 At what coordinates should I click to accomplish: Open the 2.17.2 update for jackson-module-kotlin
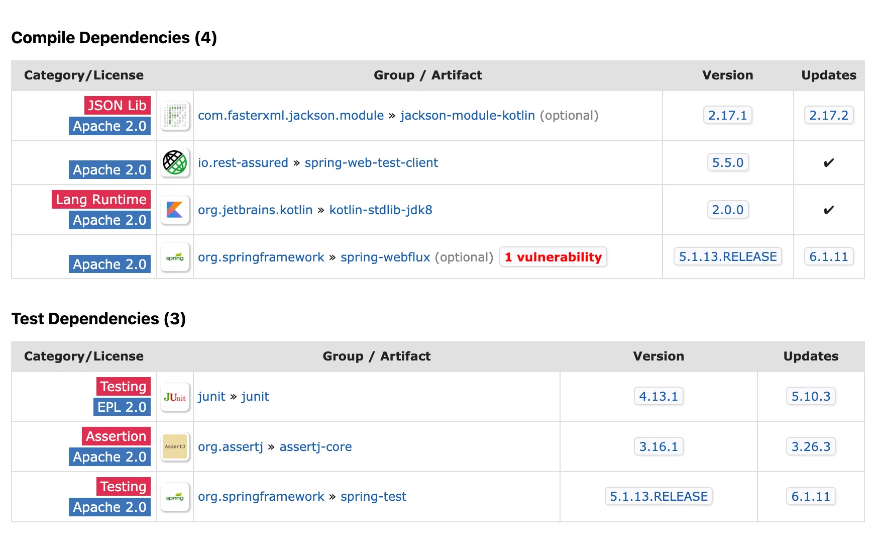[x=828, y=116]
